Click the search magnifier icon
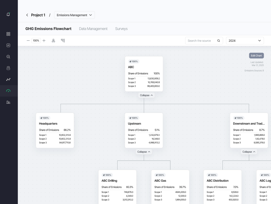The width and height of the screenshot is (271, 204). point(219,41)
